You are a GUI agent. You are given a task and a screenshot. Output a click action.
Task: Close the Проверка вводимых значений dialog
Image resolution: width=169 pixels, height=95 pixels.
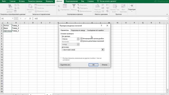pos(107,26)
